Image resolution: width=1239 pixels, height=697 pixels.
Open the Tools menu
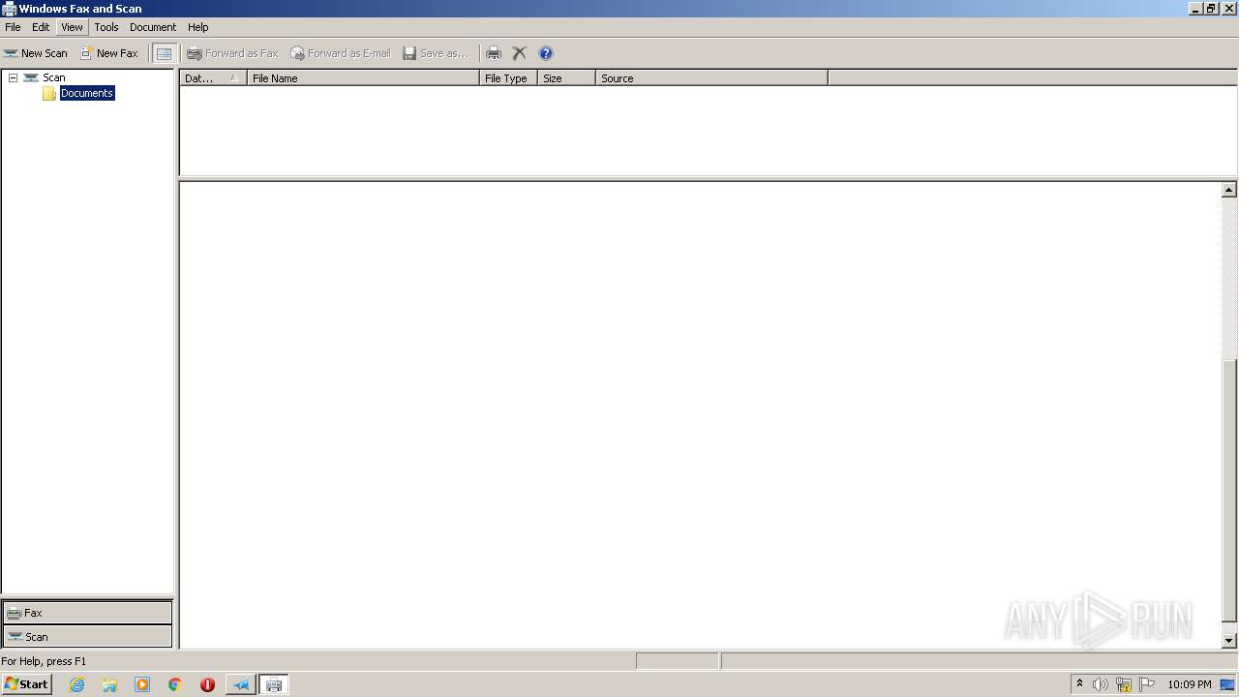(106, 27)
